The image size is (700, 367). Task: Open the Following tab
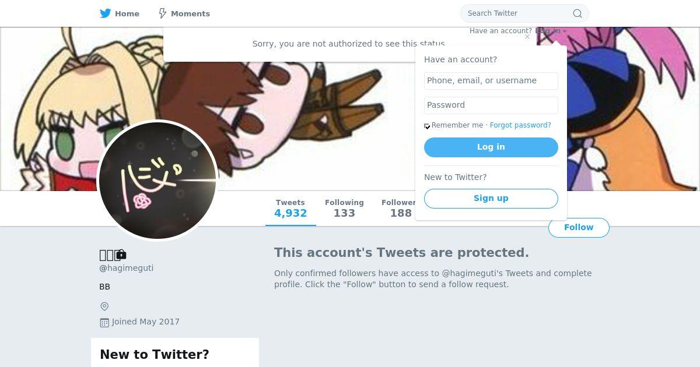coord(344,209)
